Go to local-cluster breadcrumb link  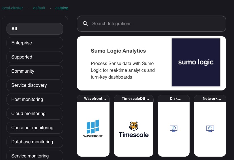pyautogui.click(x=12, y=8)
